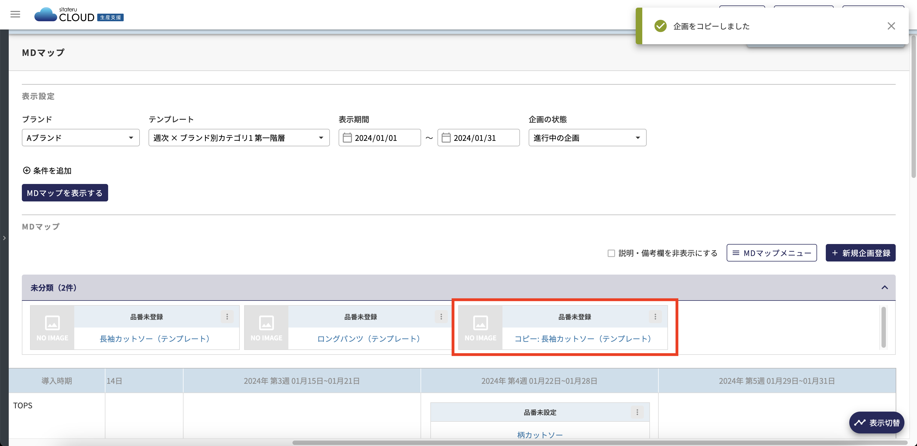Click 品番未設定 header on 柄カットソー card
Image resolution: width=917 pixels, height=446 pixels.
[x=540, y=412]
